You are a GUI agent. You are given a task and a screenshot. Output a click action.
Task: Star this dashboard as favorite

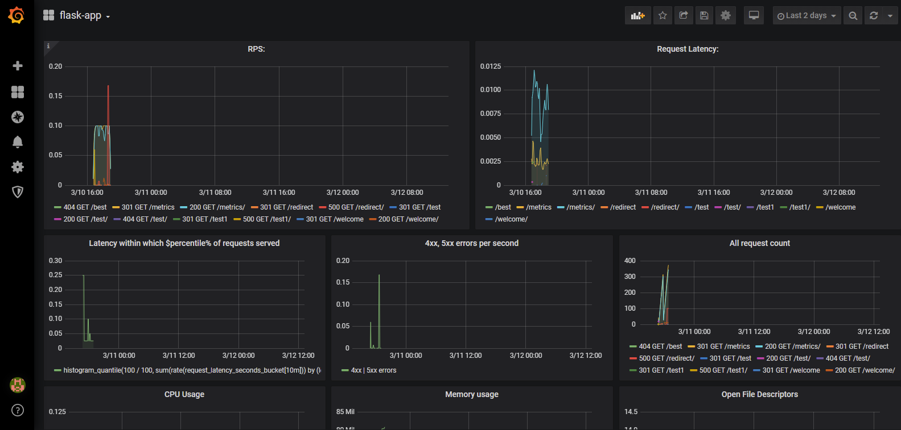coord(663,15)
